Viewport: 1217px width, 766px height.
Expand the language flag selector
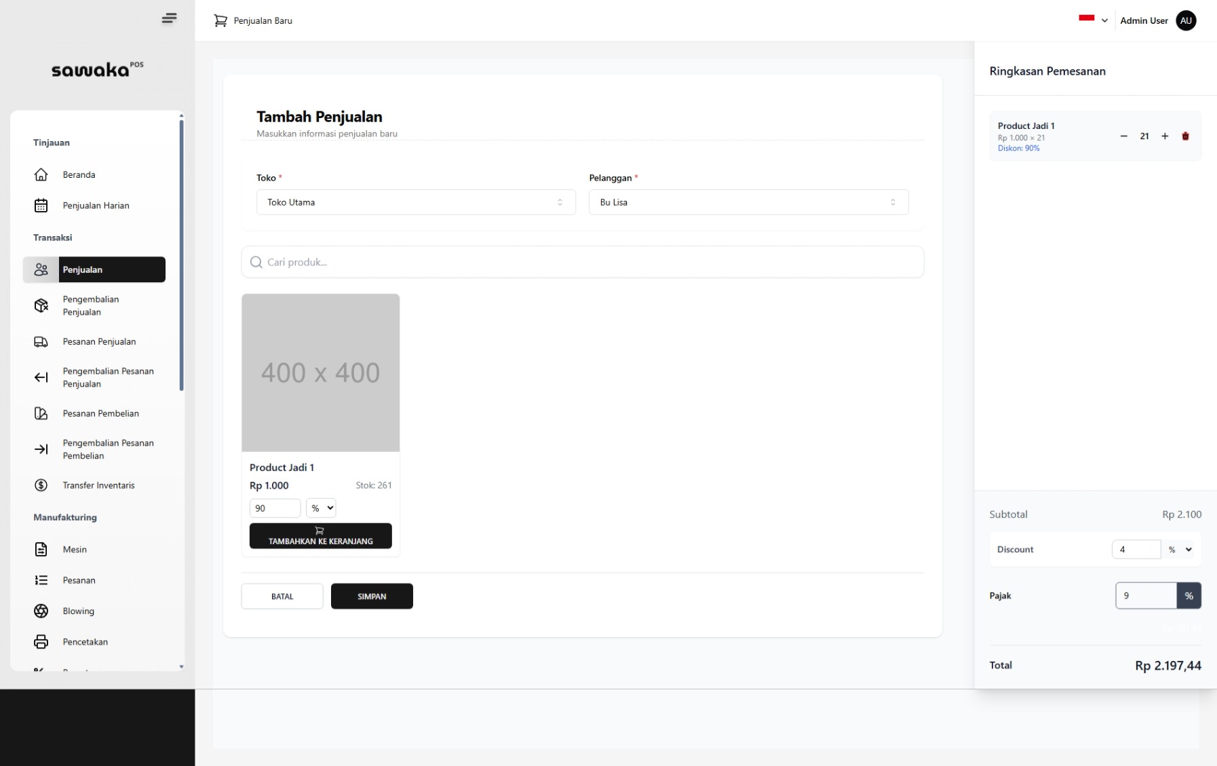(1093, 20)
